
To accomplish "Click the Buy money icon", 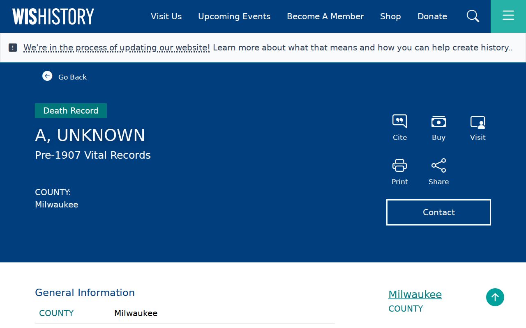I will [438, 122].
